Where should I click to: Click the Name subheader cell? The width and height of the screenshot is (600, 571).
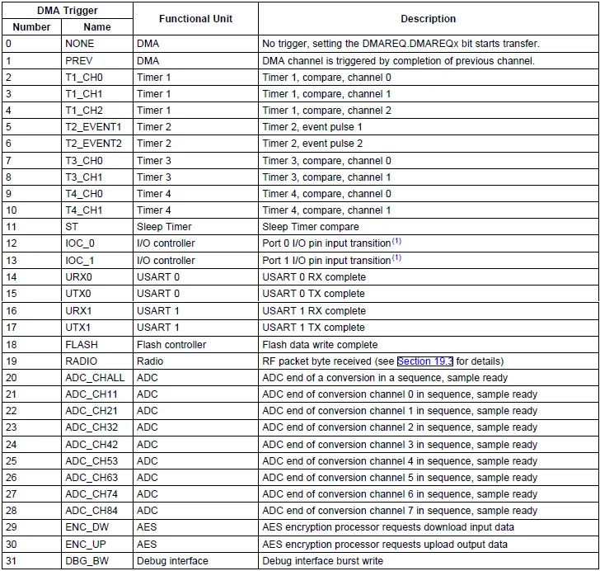97,27
